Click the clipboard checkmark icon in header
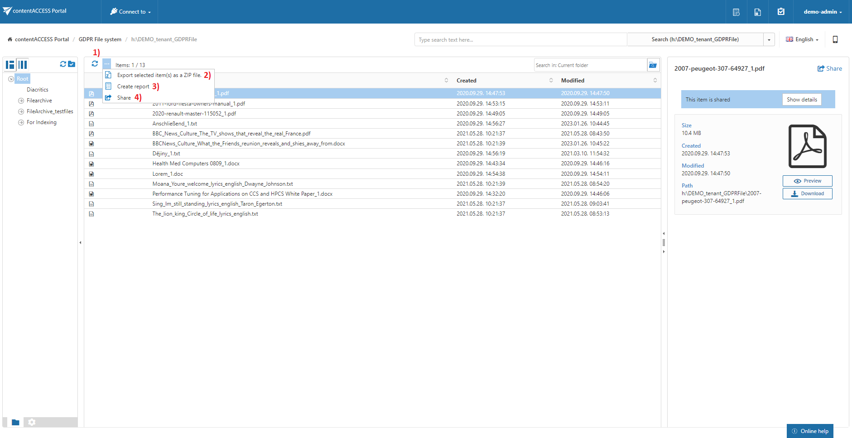 [x=781, y=12]
